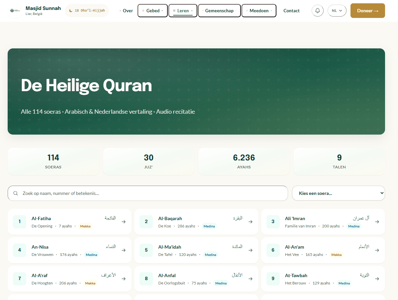Click the Masjid Sunnah logo icon
Viewport: 398px width, 300px height.
tap(15, 11)
